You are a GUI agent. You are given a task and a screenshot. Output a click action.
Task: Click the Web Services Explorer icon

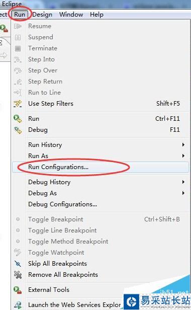click(18, 305)
